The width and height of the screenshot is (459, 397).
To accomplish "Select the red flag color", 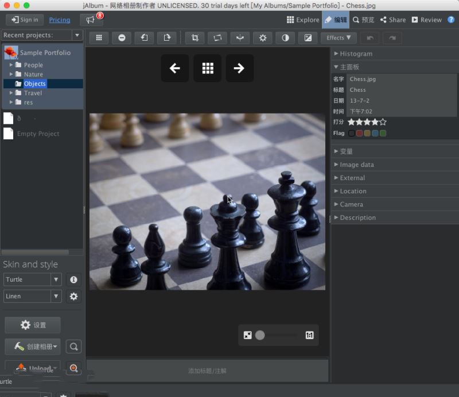I will pyautogui.click(x=360, y=133).
